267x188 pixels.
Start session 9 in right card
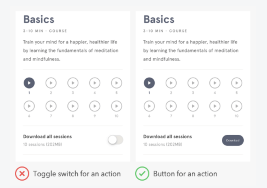(x=215, y=106)
